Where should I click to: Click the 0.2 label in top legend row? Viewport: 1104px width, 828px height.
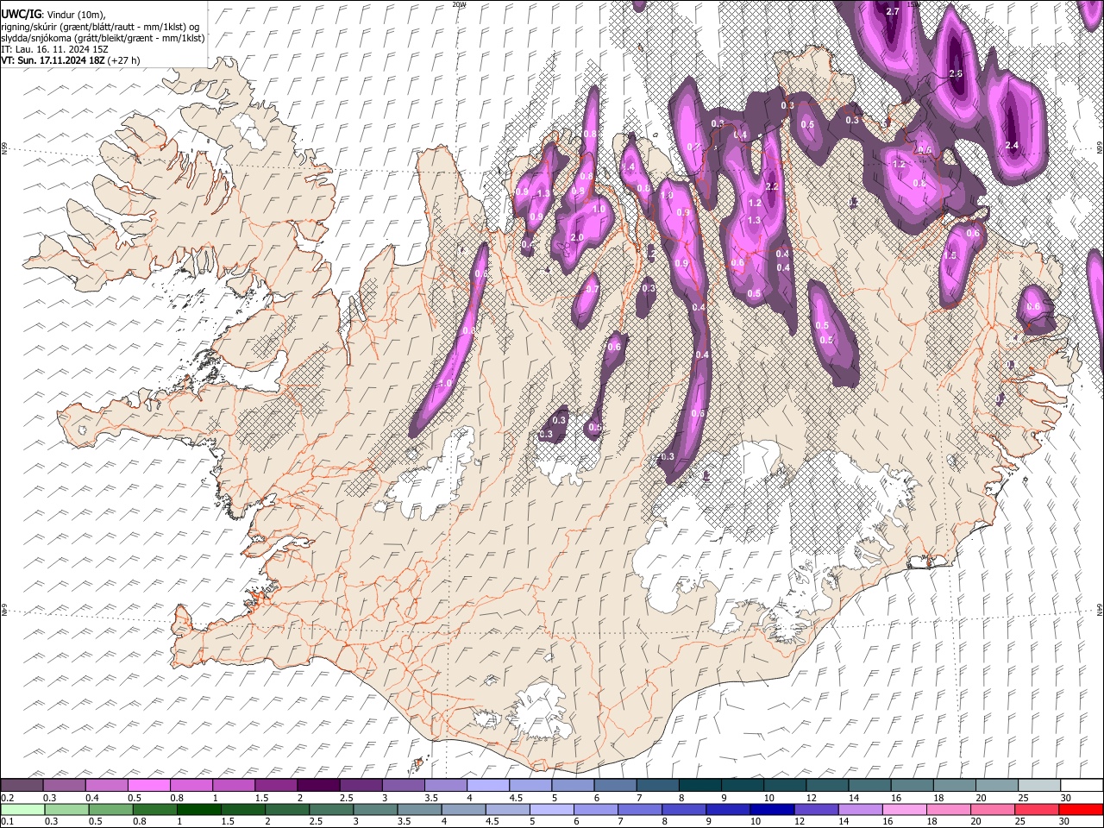click(8, 798)
